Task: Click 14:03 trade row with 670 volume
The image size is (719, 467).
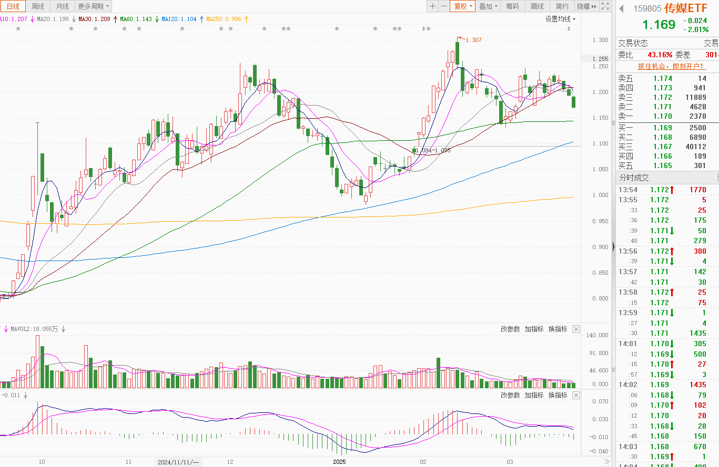Action: tap(668, 447)
